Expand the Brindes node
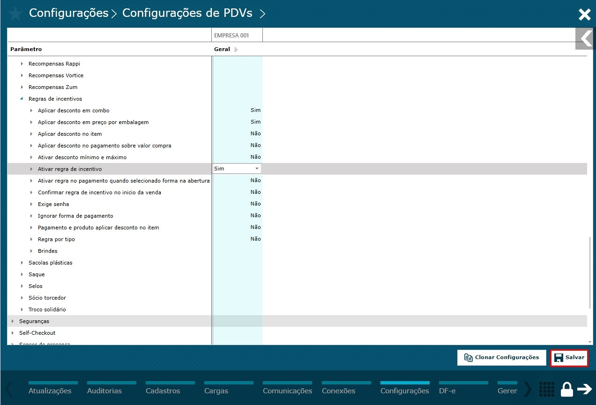The height and width of the screenshot is (405, 596). click(31, 251)
